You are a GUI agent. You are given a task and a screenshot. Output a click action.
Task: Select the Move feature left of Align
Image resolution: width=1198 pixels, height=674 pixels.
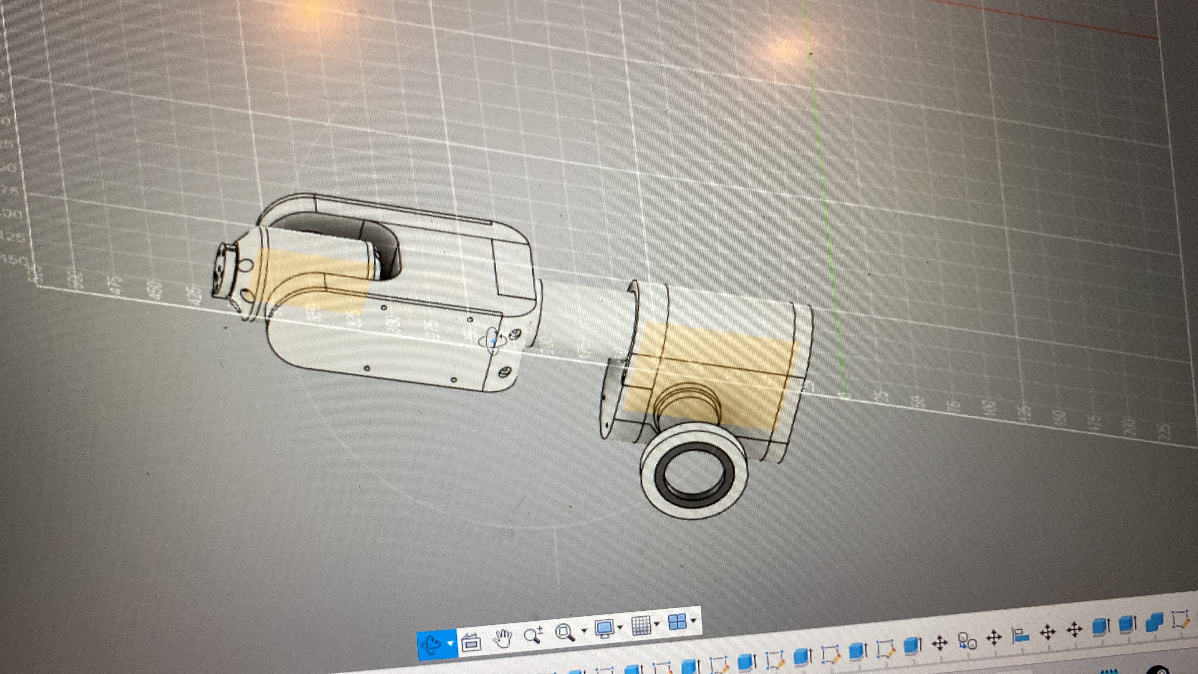click(x=994, y=637)
